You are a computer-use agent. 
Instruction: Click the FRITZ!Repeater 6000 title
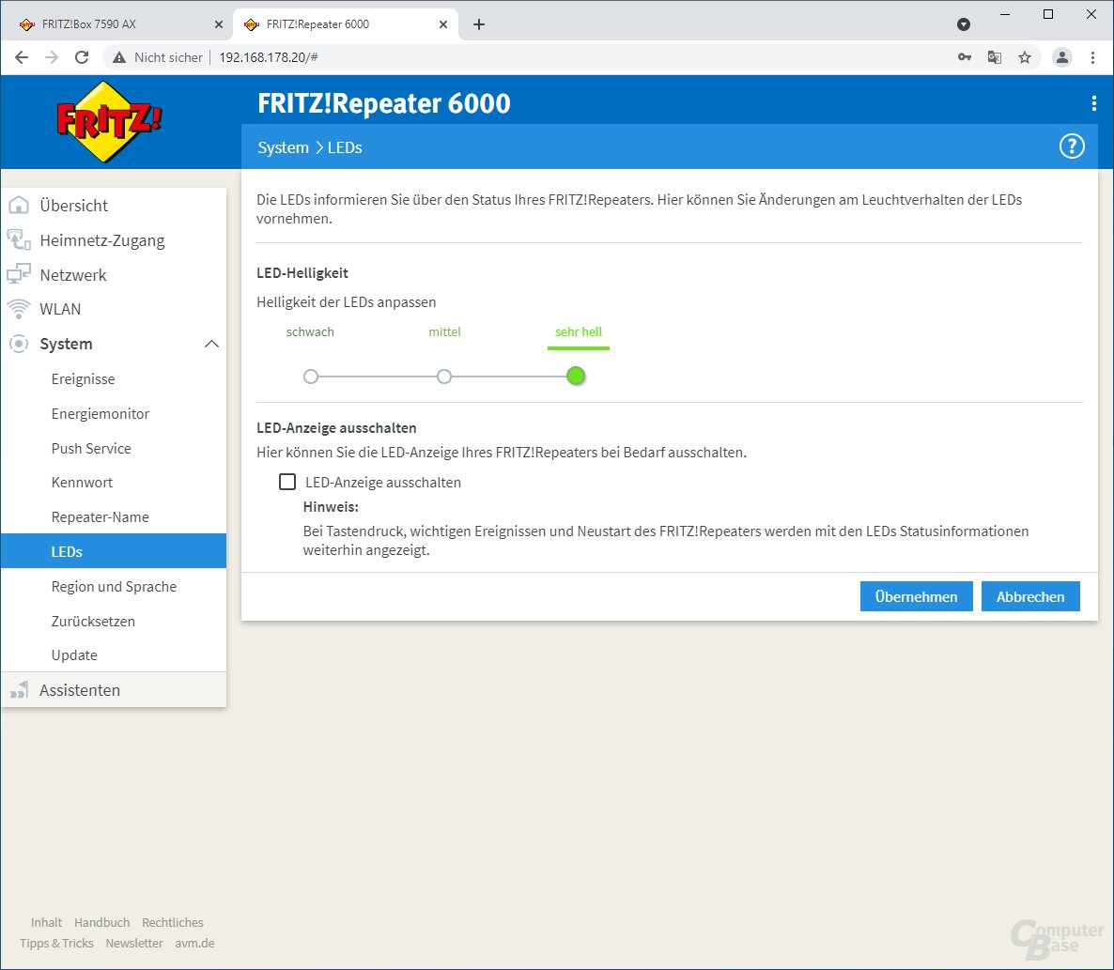(x=383, y=103)
